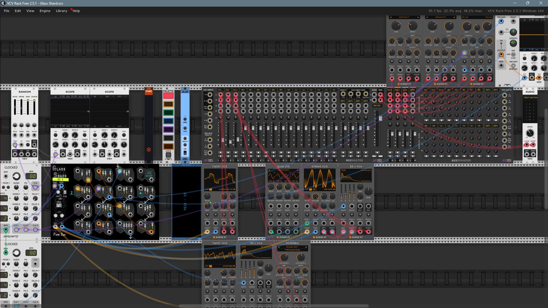
Task: Go to the preset after Cathedral 1
Action: pyautogui.click(x=418, y=17)
